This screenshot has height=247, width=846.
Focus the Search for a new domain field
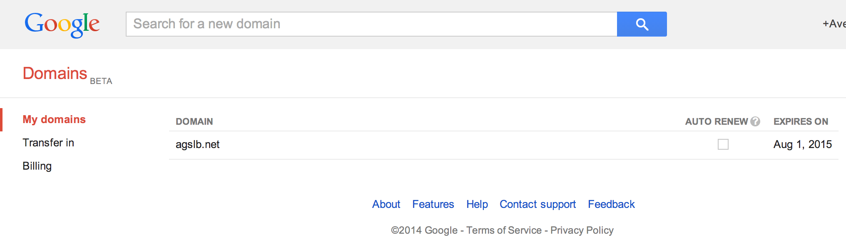pyautogui.click(x=371, y=24)
